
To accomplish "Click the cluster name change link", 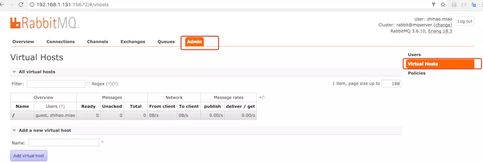I will [x=443, y=25].
